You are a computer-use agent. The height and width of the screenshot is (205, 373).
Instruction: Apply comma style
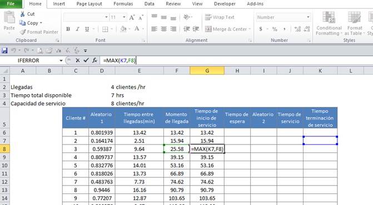pyautogui.click(x=284, y=29)
